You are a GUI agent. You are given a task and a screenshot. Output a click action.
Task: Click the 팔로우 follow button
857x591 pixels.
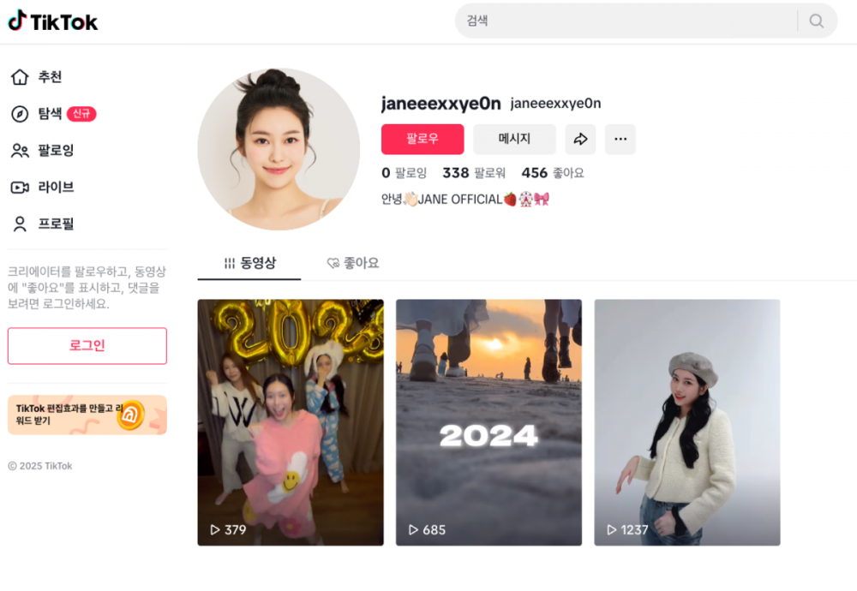pos(423,140)
